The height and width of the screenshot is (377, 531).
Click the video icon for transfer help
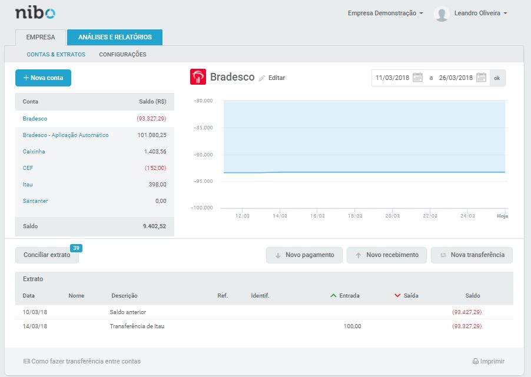[26, 362]
